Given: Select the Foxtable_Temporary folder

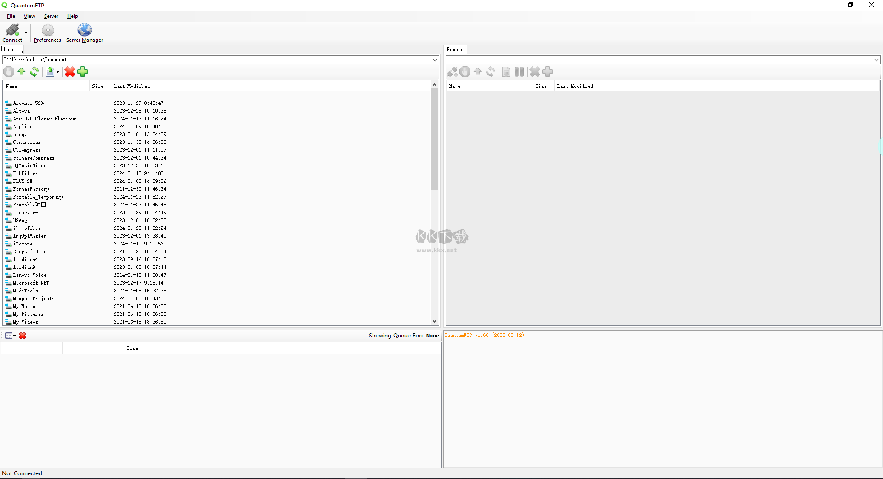Looking at the screenshot, I should coord(37,197).
